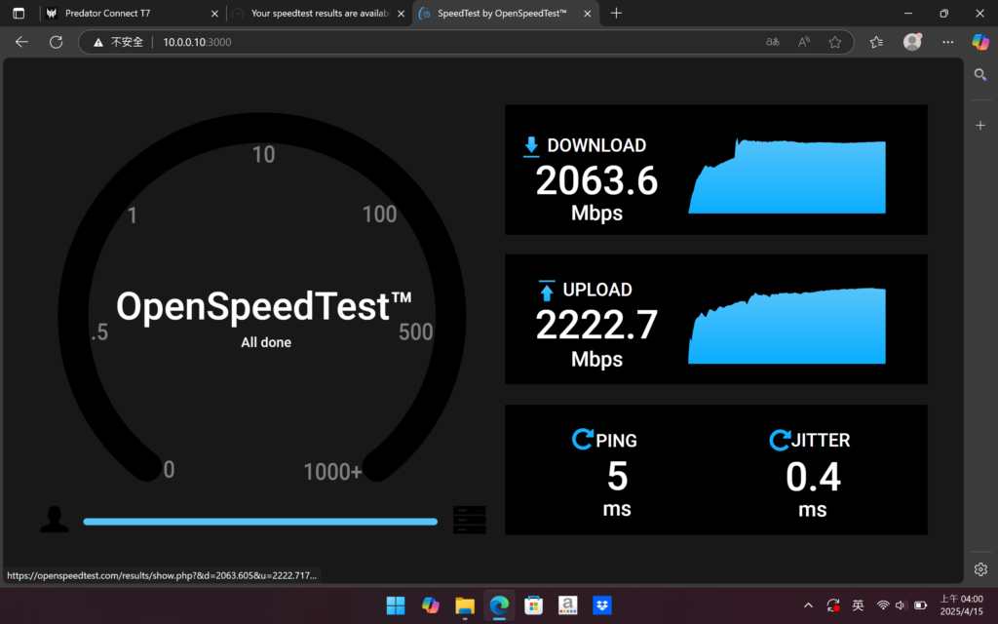Viewport: 998px width, 624px height.
Task: Click the ping refresh icon
Action: click(x=582, y=439)
